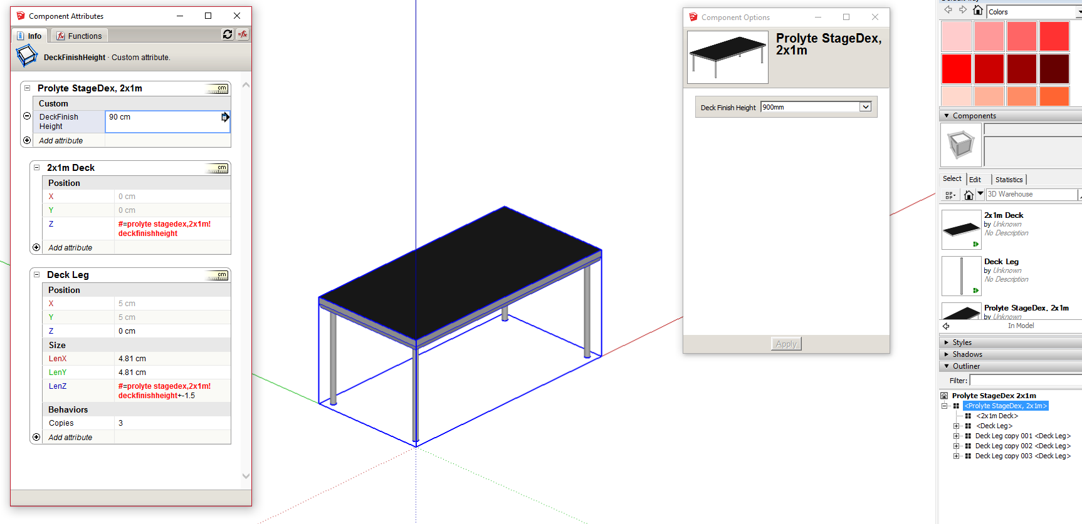The height and width of the screenshot is (524, 1082).
Task: Click the Outliner Filter field
Action: [1026, 381]
